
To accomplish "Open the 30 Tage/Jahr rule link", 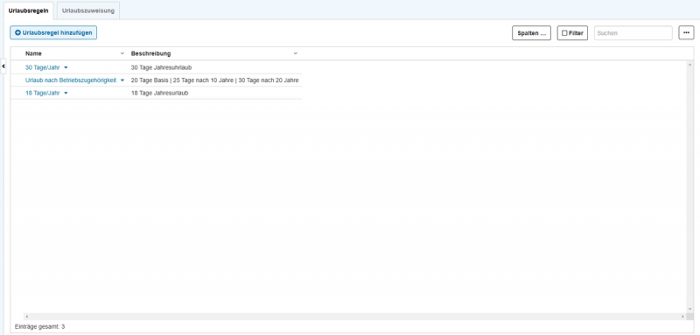I will coord(42,68).
